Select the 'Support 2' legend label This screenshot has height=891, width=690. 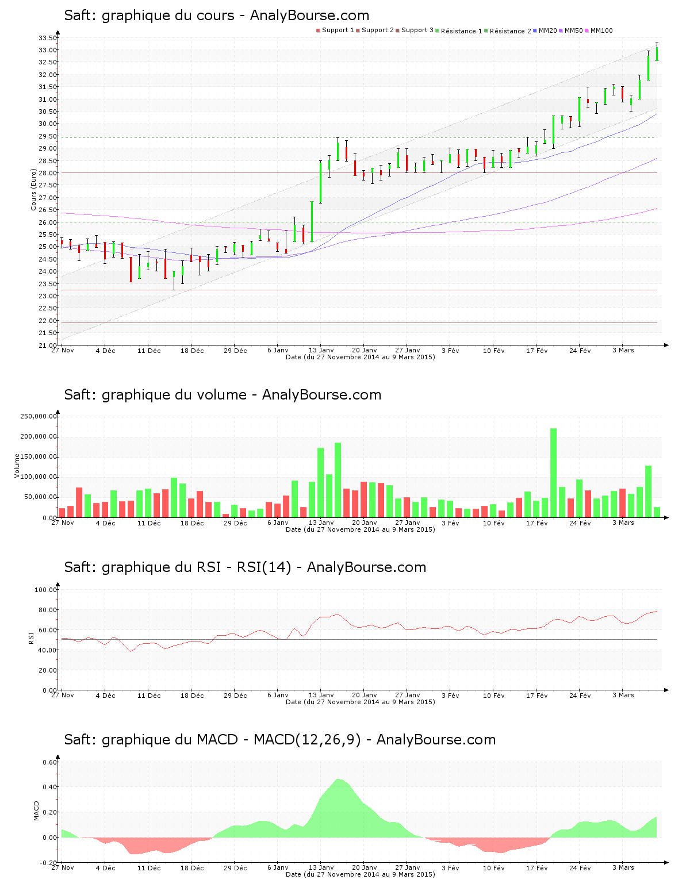pyautogui.click(x=378, y=30)
